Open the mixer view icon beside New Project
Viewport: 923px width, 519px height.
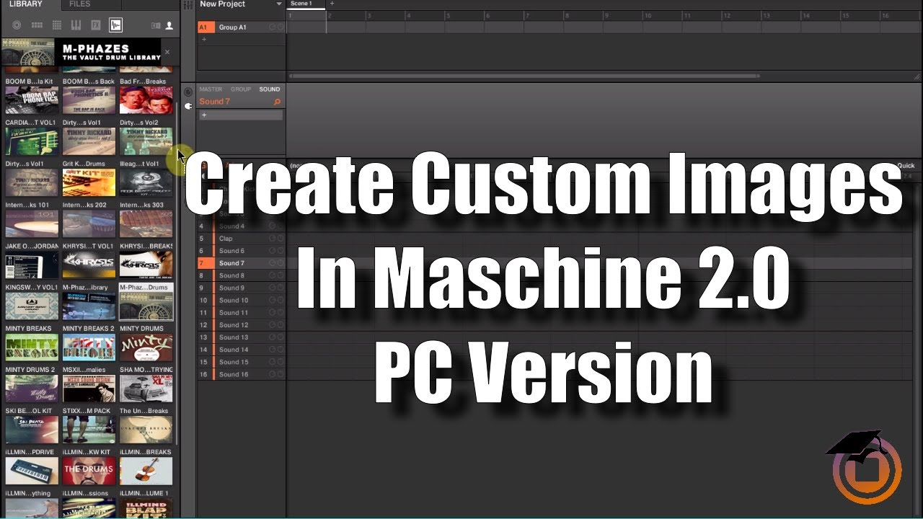pos(188,4)
